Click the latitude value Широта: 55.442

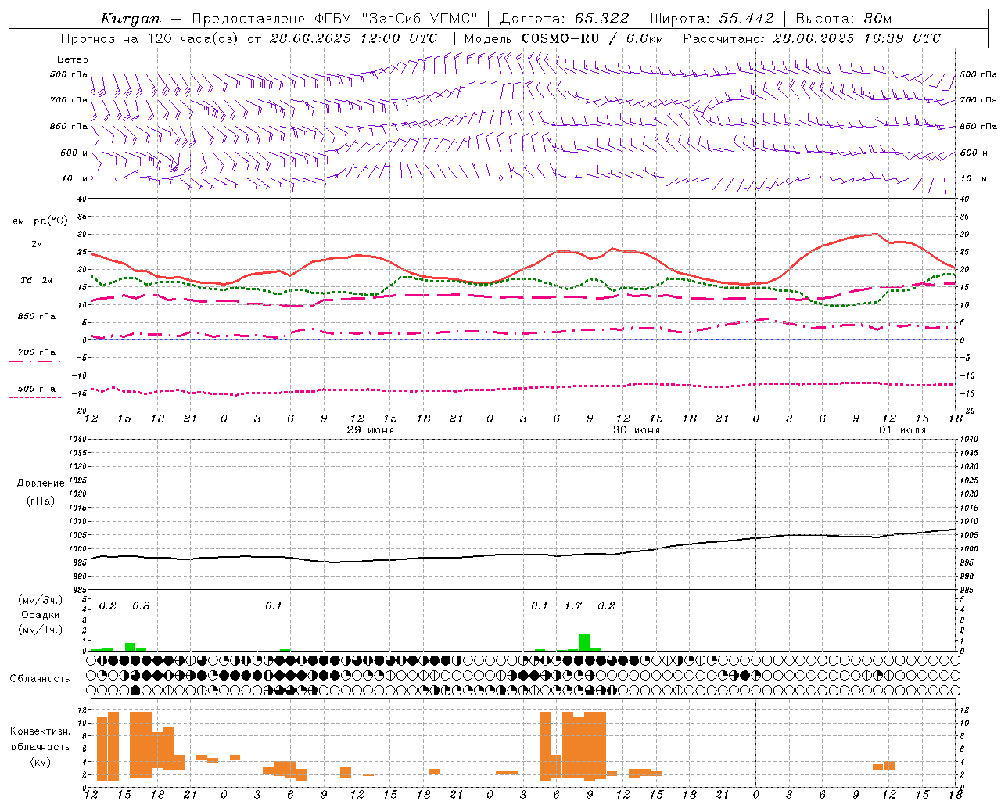[x=712, y=19]
